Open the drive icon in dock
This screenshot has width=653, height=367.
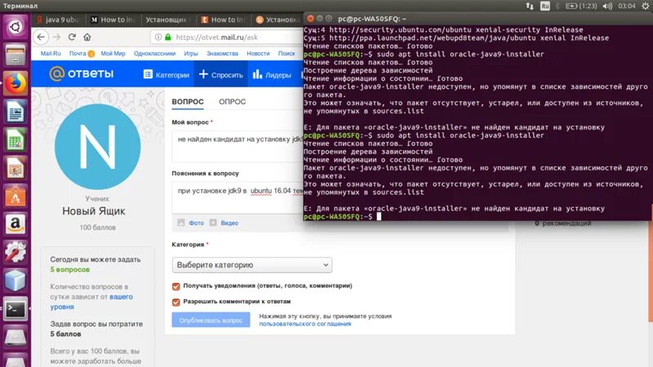point(15,337)
